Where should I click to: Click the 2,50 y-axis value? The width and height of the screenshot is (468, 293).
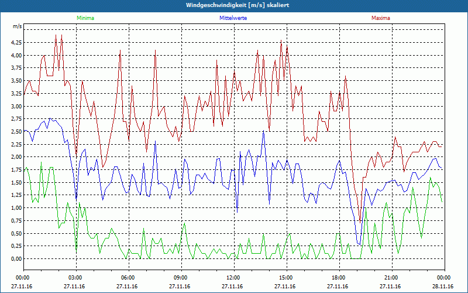[x=17, y=131]
